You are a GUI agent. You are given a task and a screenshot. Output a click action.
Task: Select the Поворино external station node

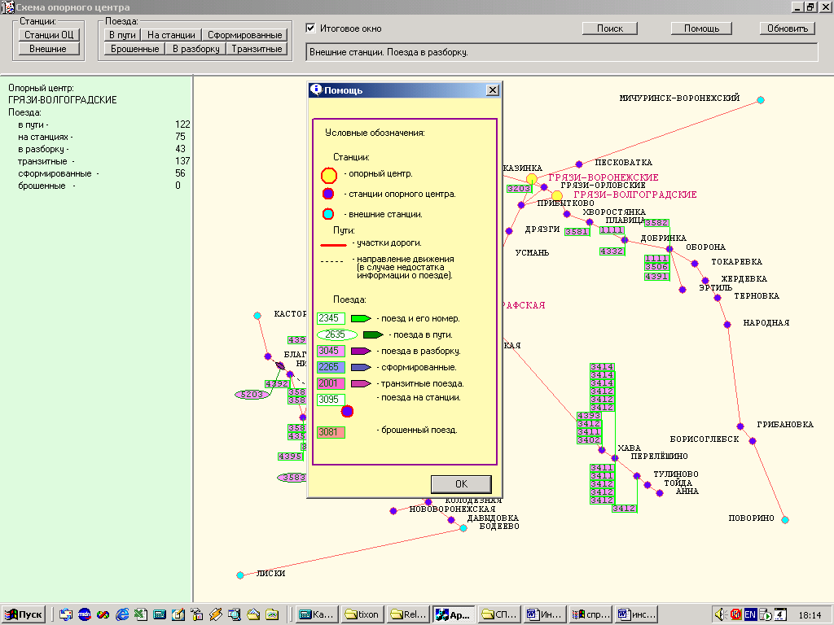pyautogui.click(x=785, y=520)
